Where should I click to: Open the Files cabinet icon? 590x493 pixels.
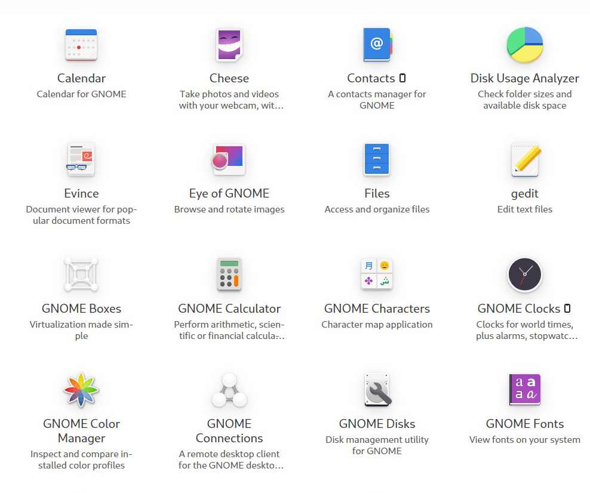coord(377,160)
